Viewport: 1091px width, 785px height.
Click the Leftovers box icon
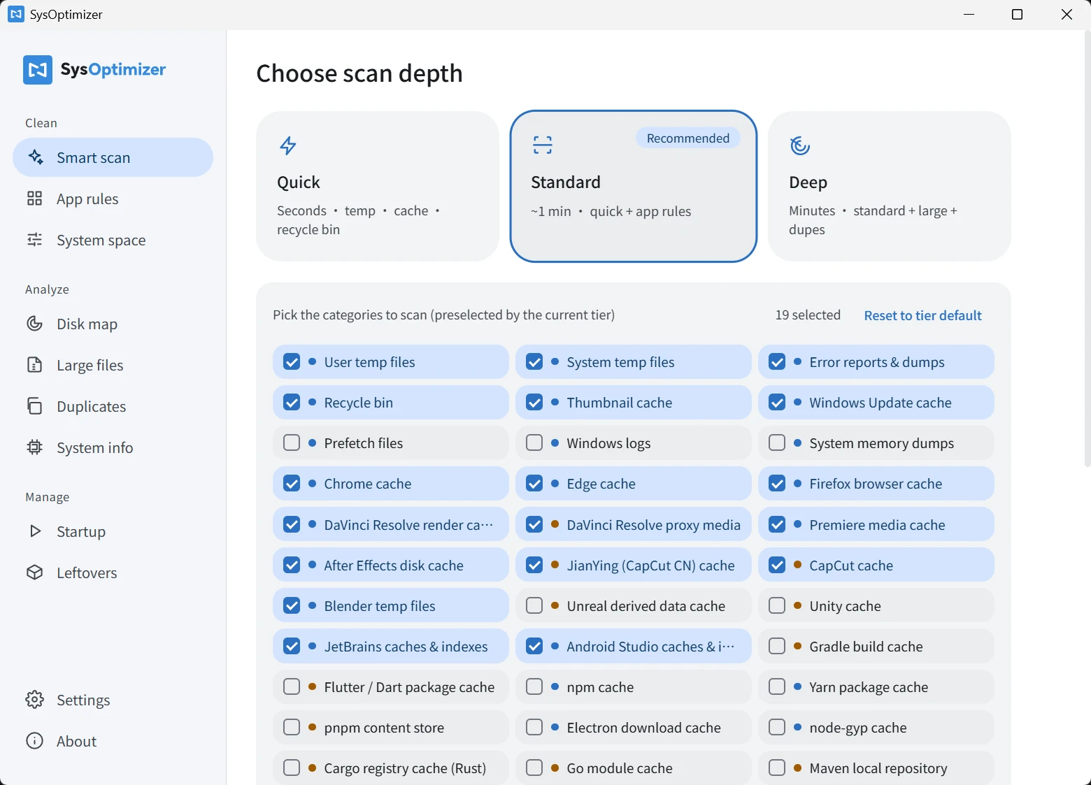tap(34, 572)
